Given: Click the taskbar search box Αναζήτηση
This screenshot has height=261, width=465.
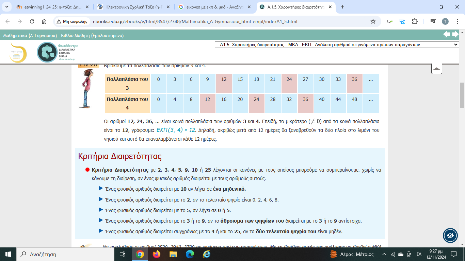Looking at the screenshot, I should coord(65,254).
